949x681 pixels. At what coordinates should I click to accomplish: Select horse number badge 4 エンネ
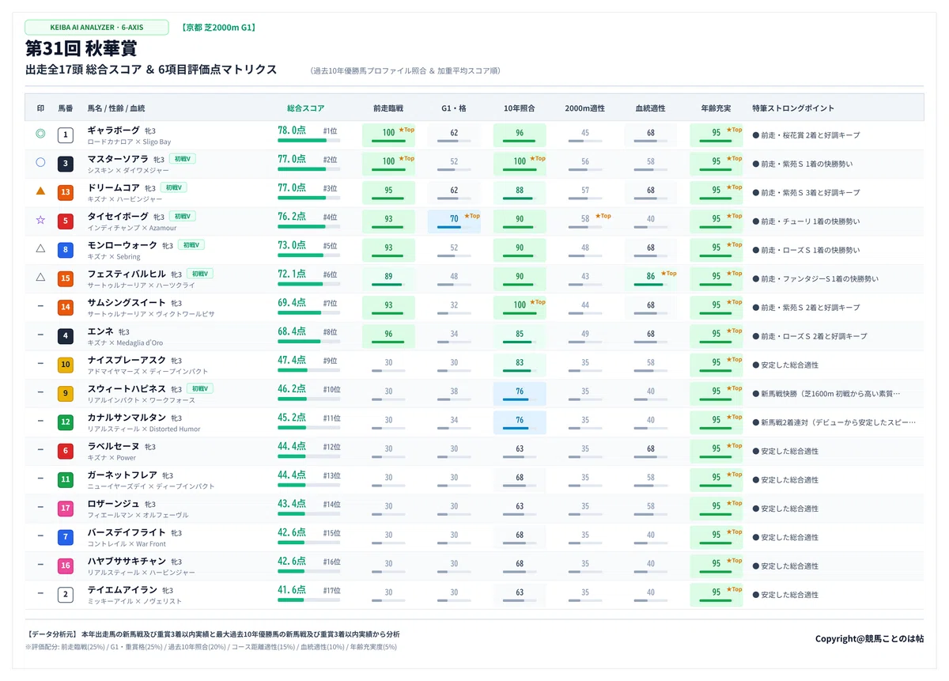(66, 336)
